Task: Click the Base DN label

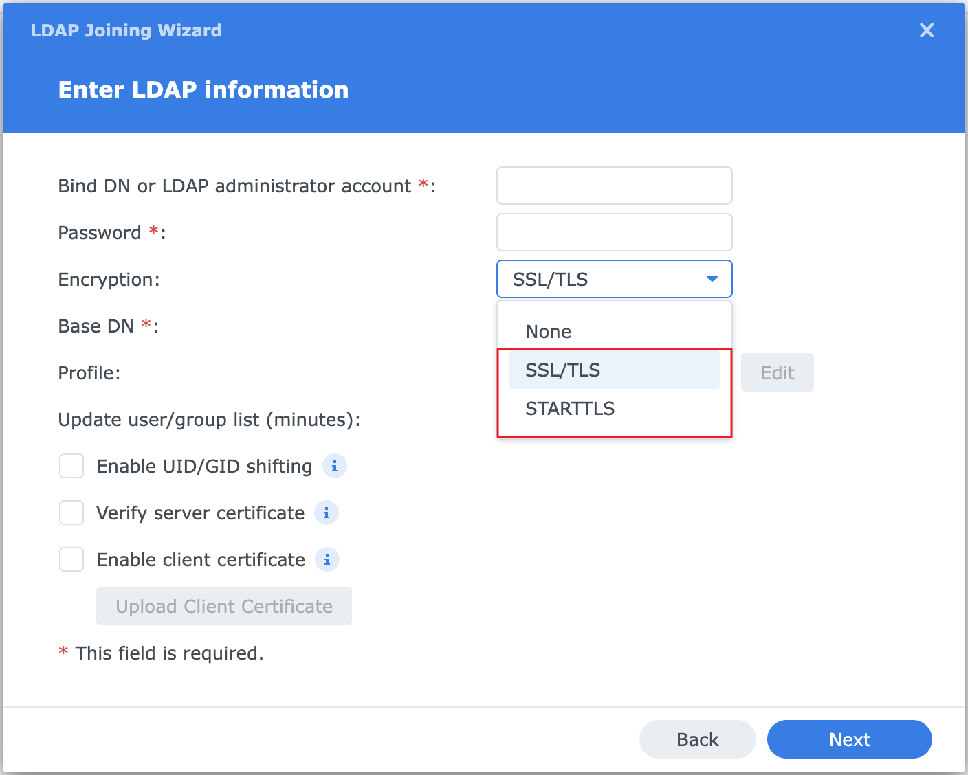Action: 96,326
